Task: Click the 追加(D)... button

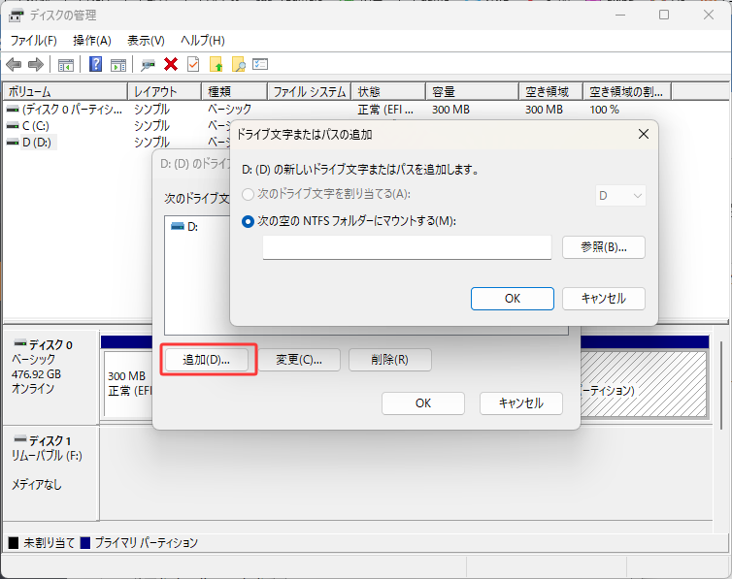Action: pos(207,360)
